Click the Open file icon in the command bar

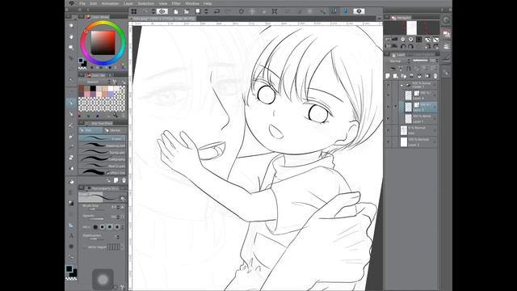pyautogui.click(x=187, y=11)
